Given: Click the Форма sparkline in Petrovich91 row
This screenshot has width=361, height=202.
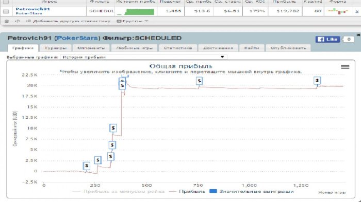Looking at the screenshot, I should coord(338,11).
